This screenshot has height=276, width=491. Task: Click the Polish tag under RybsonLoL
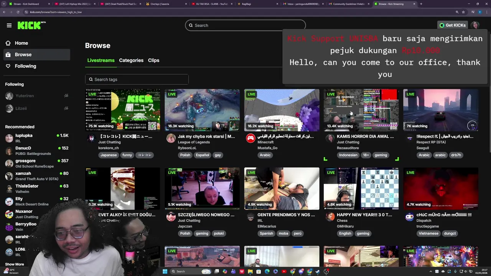tap(185, 155)
